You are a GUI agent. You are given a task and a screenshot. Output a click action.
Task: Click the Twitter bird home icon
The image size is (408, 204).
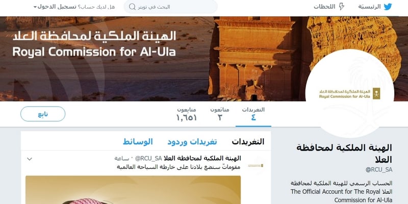pyautogui.click(x=388, y=7)
